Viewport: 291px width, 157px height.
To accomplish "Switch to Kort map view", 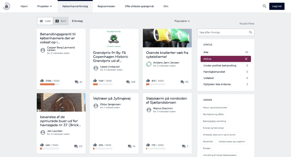I will [x=61, y=21].
